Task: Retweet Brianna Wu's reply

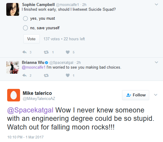Action: [46, 75]
